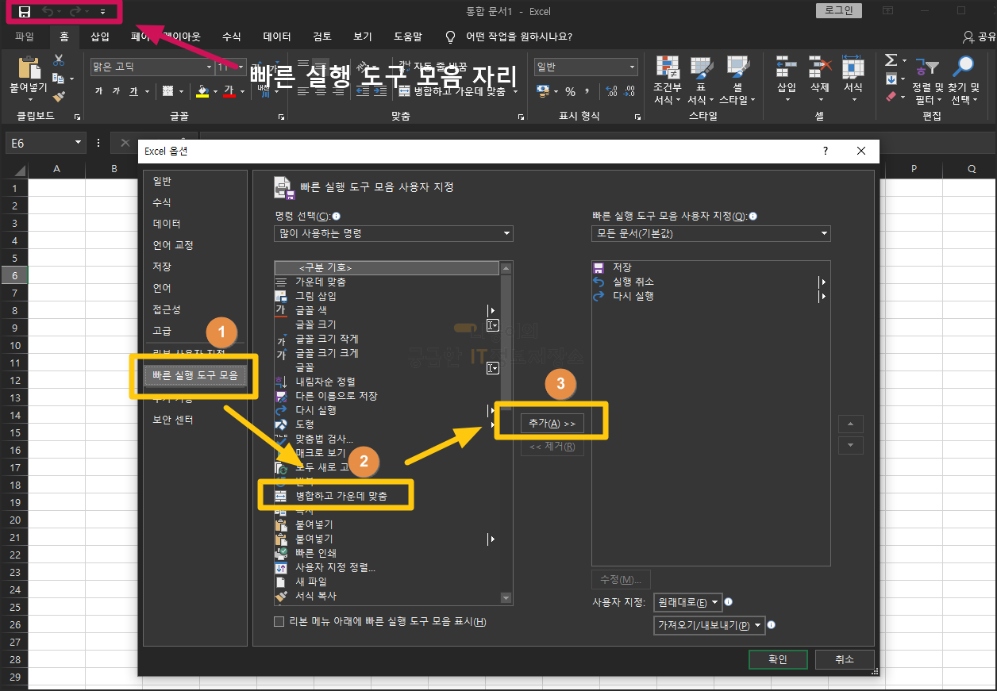This screenshot has width=997, height=691.
Task: Click the 로그인 sign-in button
Action: pos(838,10)
